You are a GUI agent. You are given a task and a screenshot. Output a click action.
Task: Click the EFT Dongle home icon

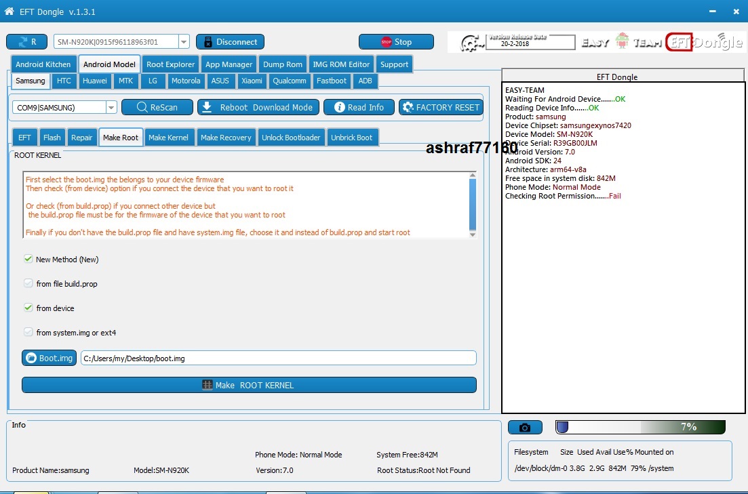click(9, 12)
